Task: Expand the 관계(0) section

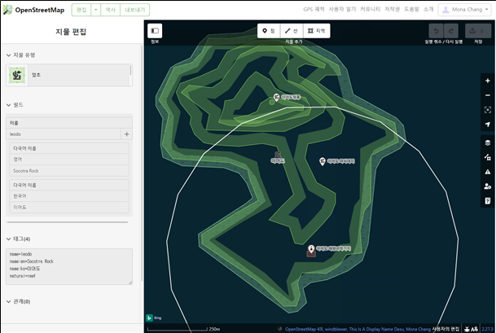Action: tap(18, 301)
